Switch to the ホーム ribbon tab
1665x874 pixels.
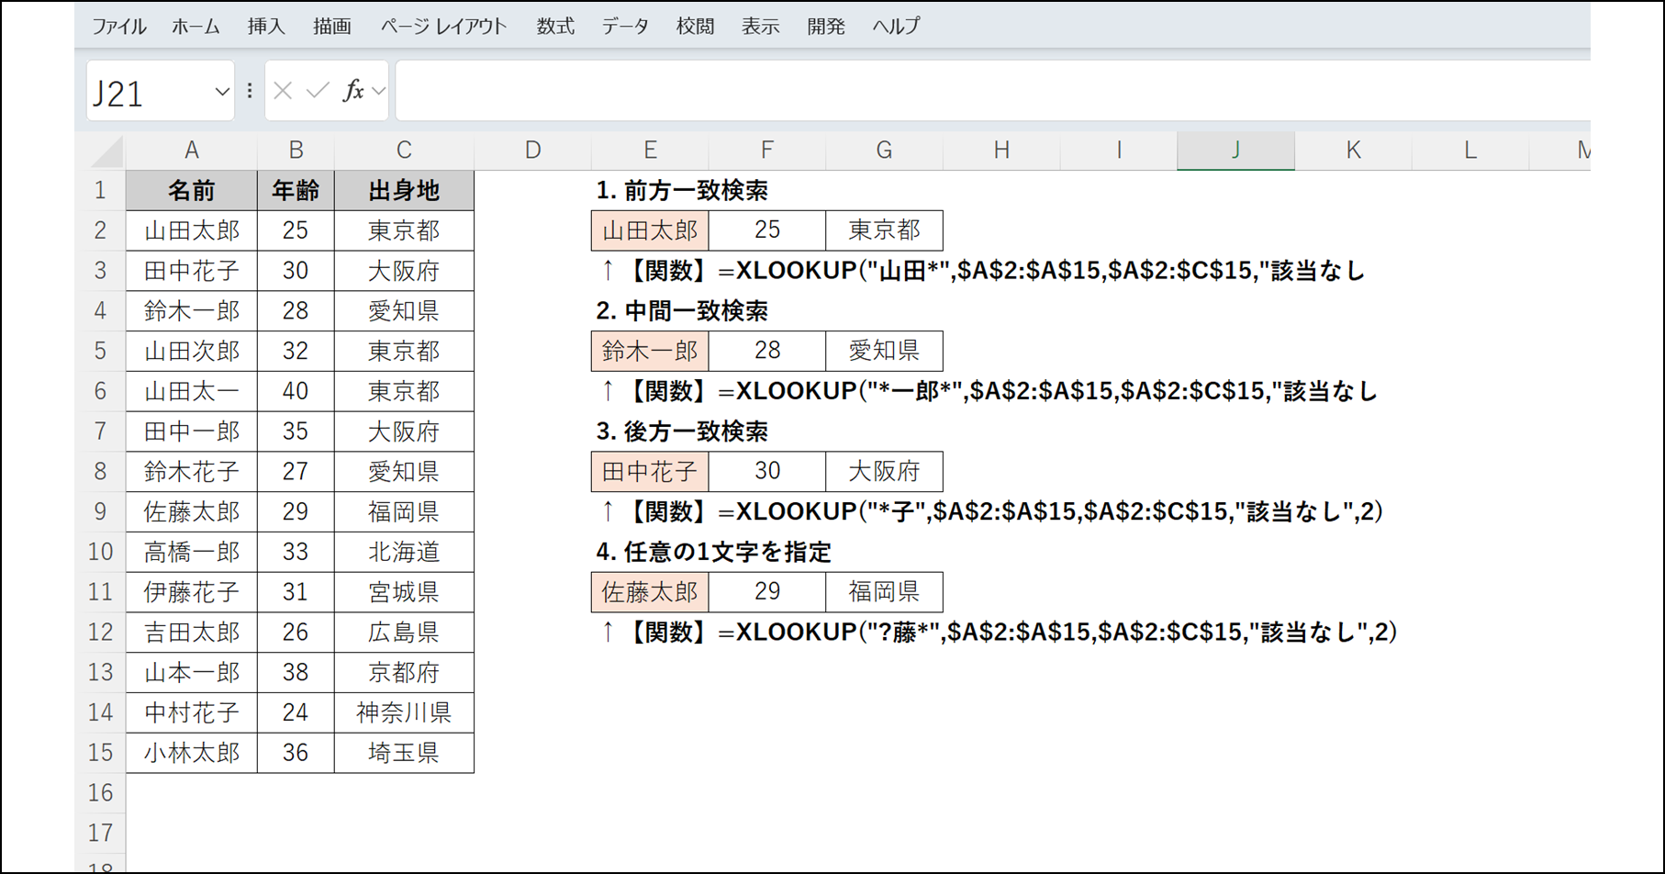pyautogui.click(x=195, y=26)
